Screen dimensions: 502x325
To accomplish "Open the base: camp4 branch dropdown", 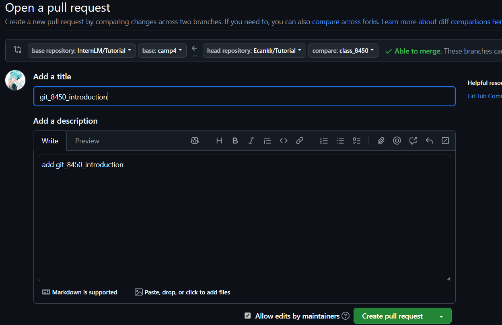I will pos(162,51).
